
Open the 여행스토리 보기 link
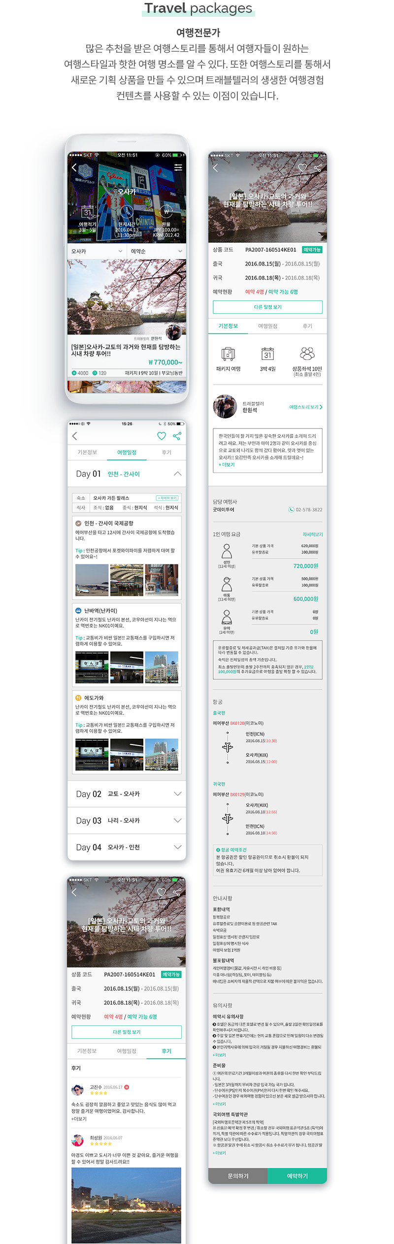(x=305, y=407)
